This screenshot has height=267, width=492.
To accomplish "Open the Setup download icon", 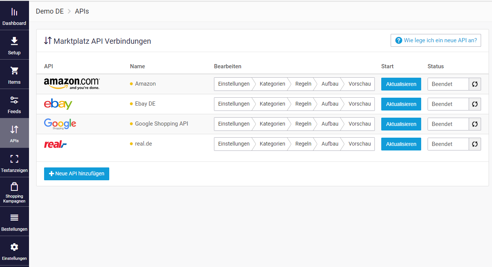I will (14, 41).
